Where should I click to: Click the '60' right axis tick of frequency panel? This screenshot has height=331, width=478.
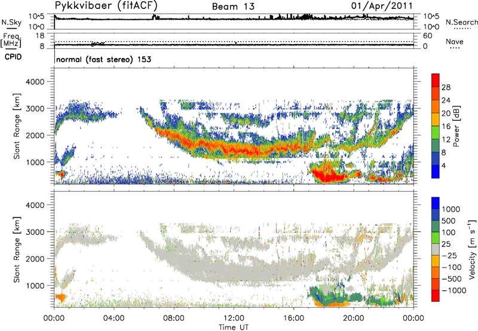[x=427, y=36]
